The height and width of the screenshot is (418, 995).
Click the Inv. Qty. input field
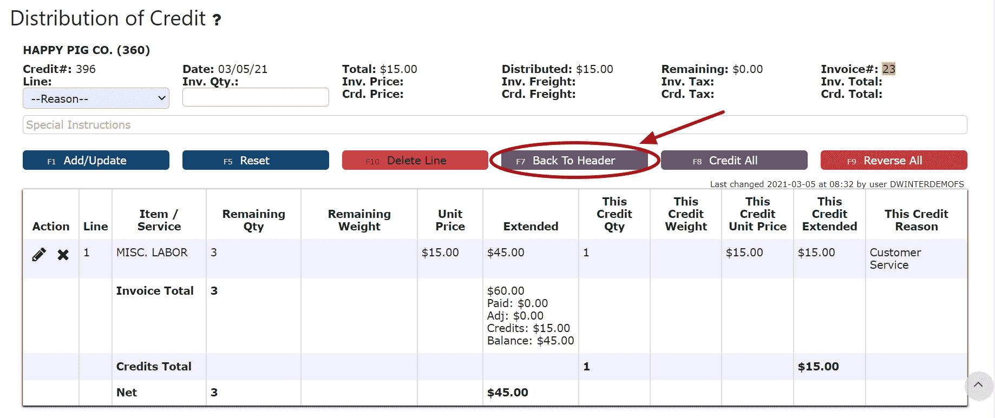tap(256, 97)
